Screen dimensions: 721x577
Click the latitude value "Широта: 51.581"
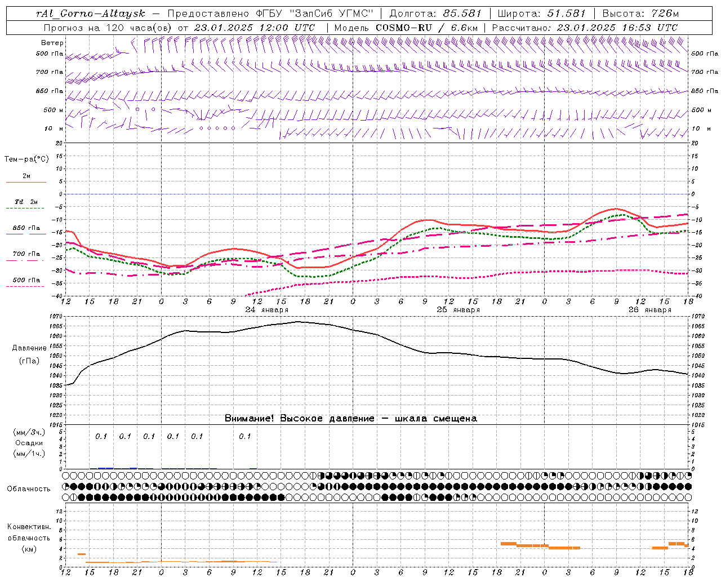click(541, 14)
